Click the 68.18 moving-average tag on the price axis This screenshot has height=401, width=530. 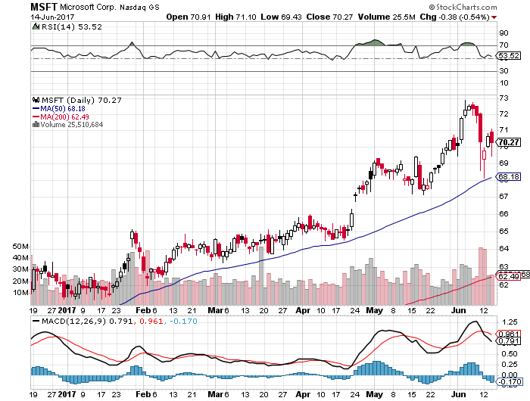click(x=508, y=177)
